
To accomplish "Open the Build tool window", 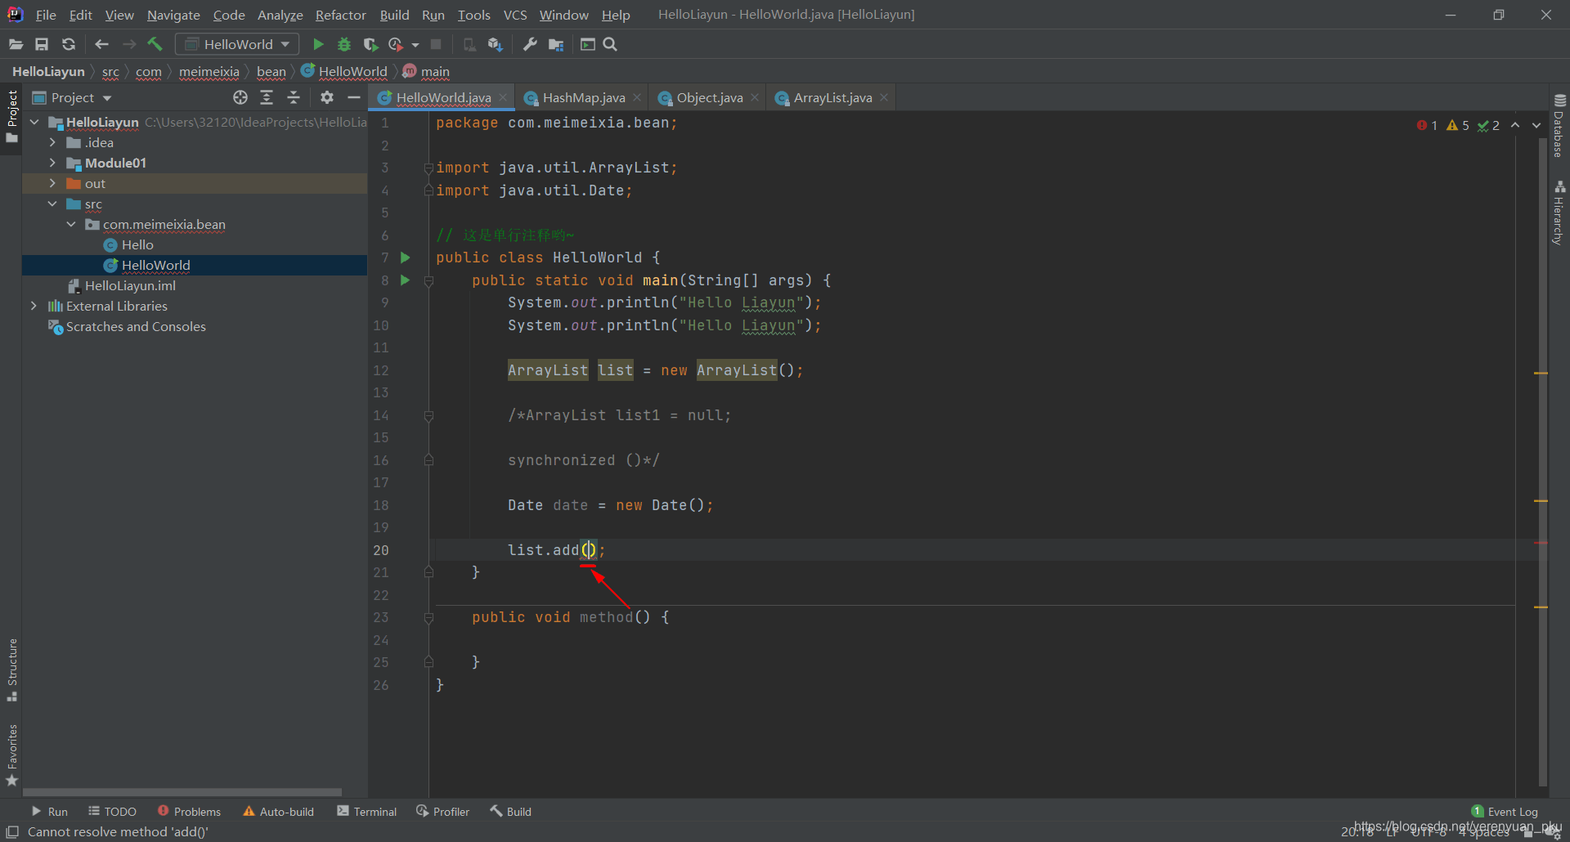I will coord(510,811).
